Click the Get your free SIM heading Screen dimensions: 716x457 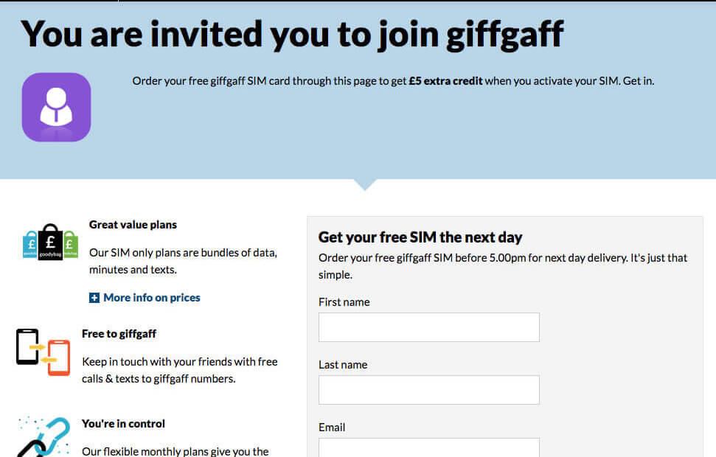click(420, 237)
